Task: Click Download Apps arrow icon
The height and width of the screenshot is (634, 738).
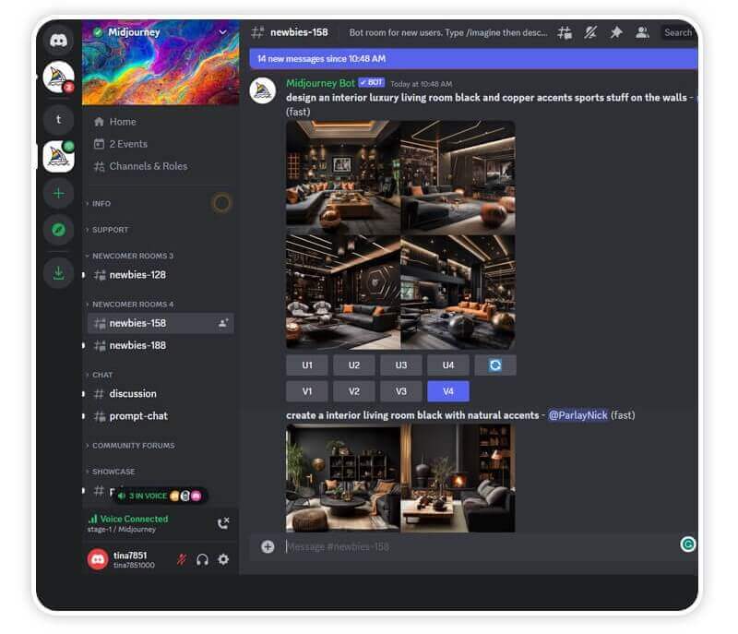Action: pos(58,272)
